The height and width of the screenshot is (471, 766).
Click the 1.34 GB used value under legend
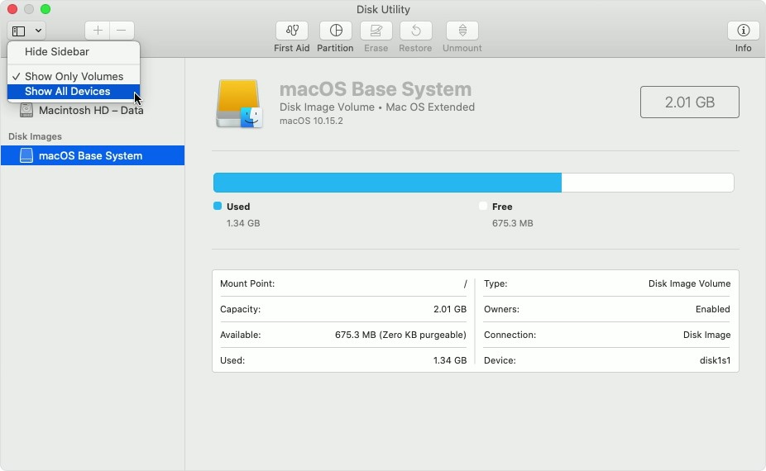click(243, 223)
